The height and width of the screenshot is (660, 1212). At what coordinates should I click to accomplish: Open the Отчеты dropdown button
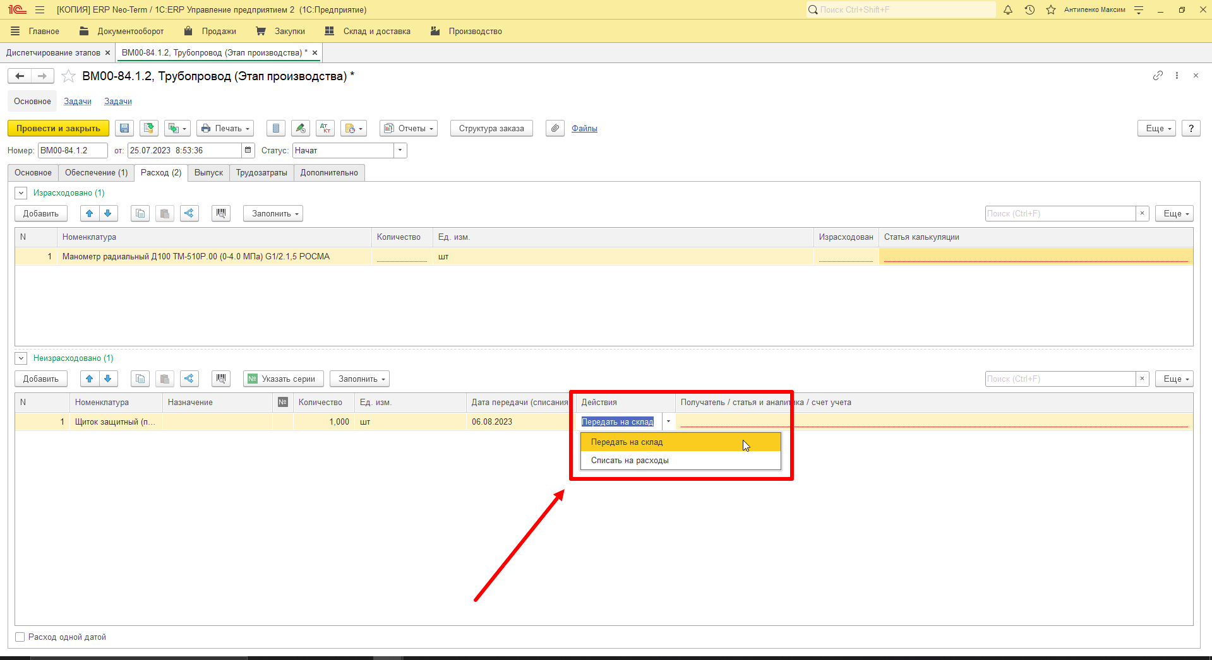pos(409,129)
